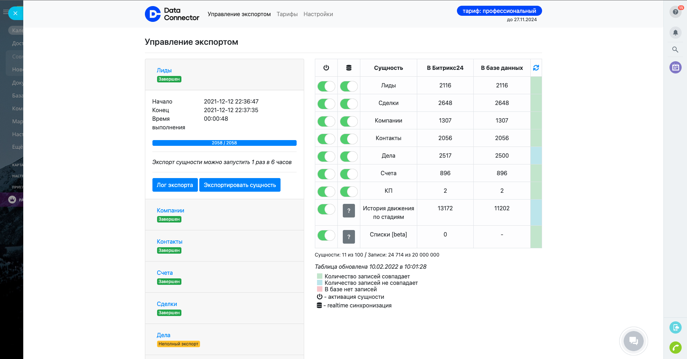
Task: Click the green phone call icon
Action: click(675, 347)
